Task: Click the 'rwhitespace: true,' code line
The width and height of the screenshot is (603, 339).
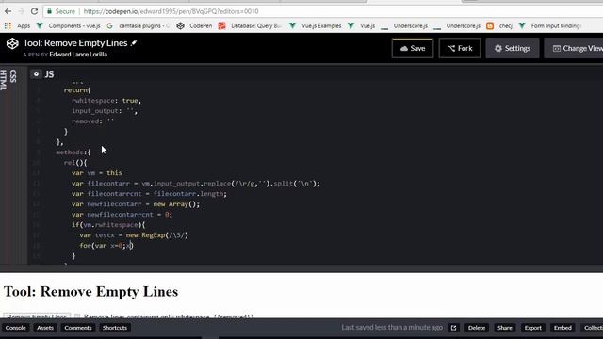Action: click(x=106, y=101)
